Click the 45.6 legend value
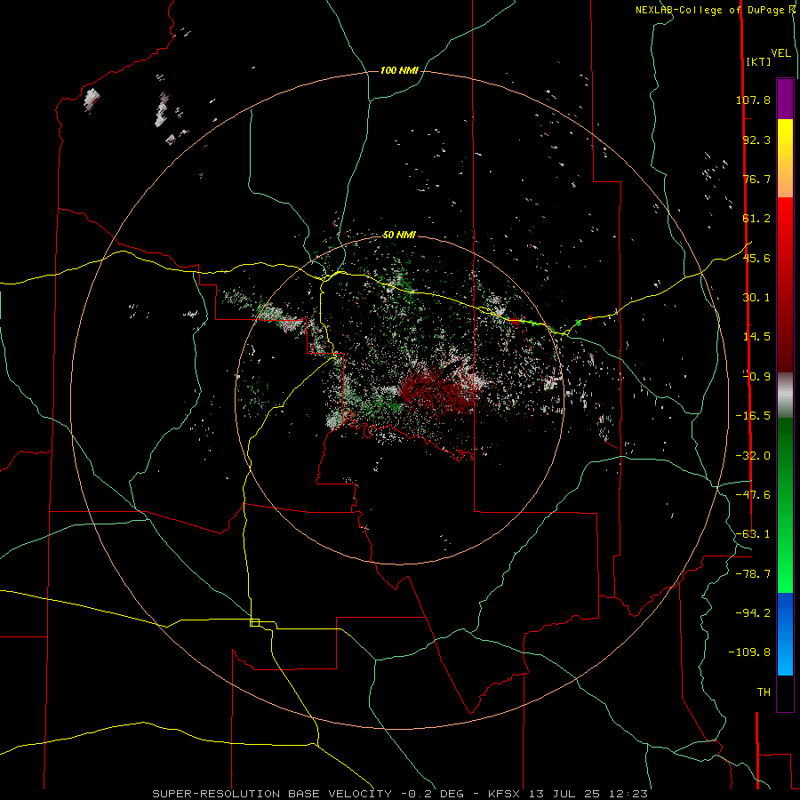Image resolution: width=800 pixels, height=800 pixels. click(756, 258)
